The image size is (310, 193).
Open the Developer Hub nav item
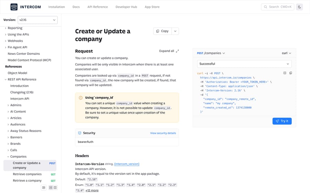tap(126, 7)
